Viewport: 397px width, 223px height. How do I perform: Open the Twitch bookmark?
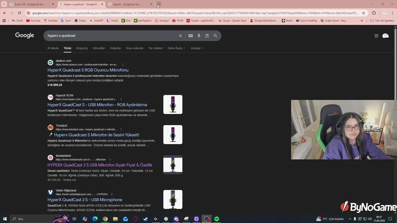tap(112, 21)
